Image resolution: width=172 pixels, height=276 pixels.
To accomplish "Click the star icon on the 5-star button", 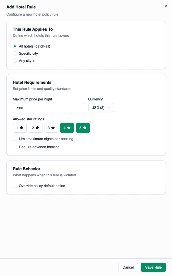I will (85, 128).
